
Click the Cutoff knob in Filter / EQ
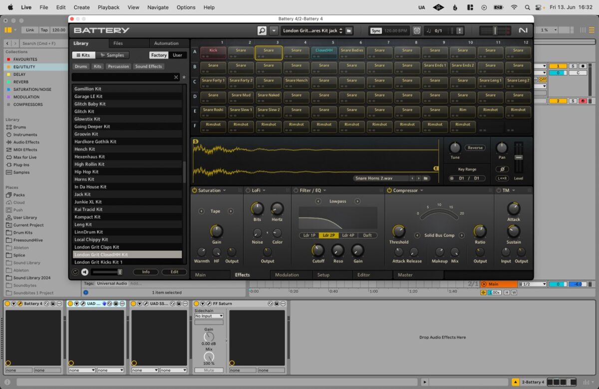[318, 250]
